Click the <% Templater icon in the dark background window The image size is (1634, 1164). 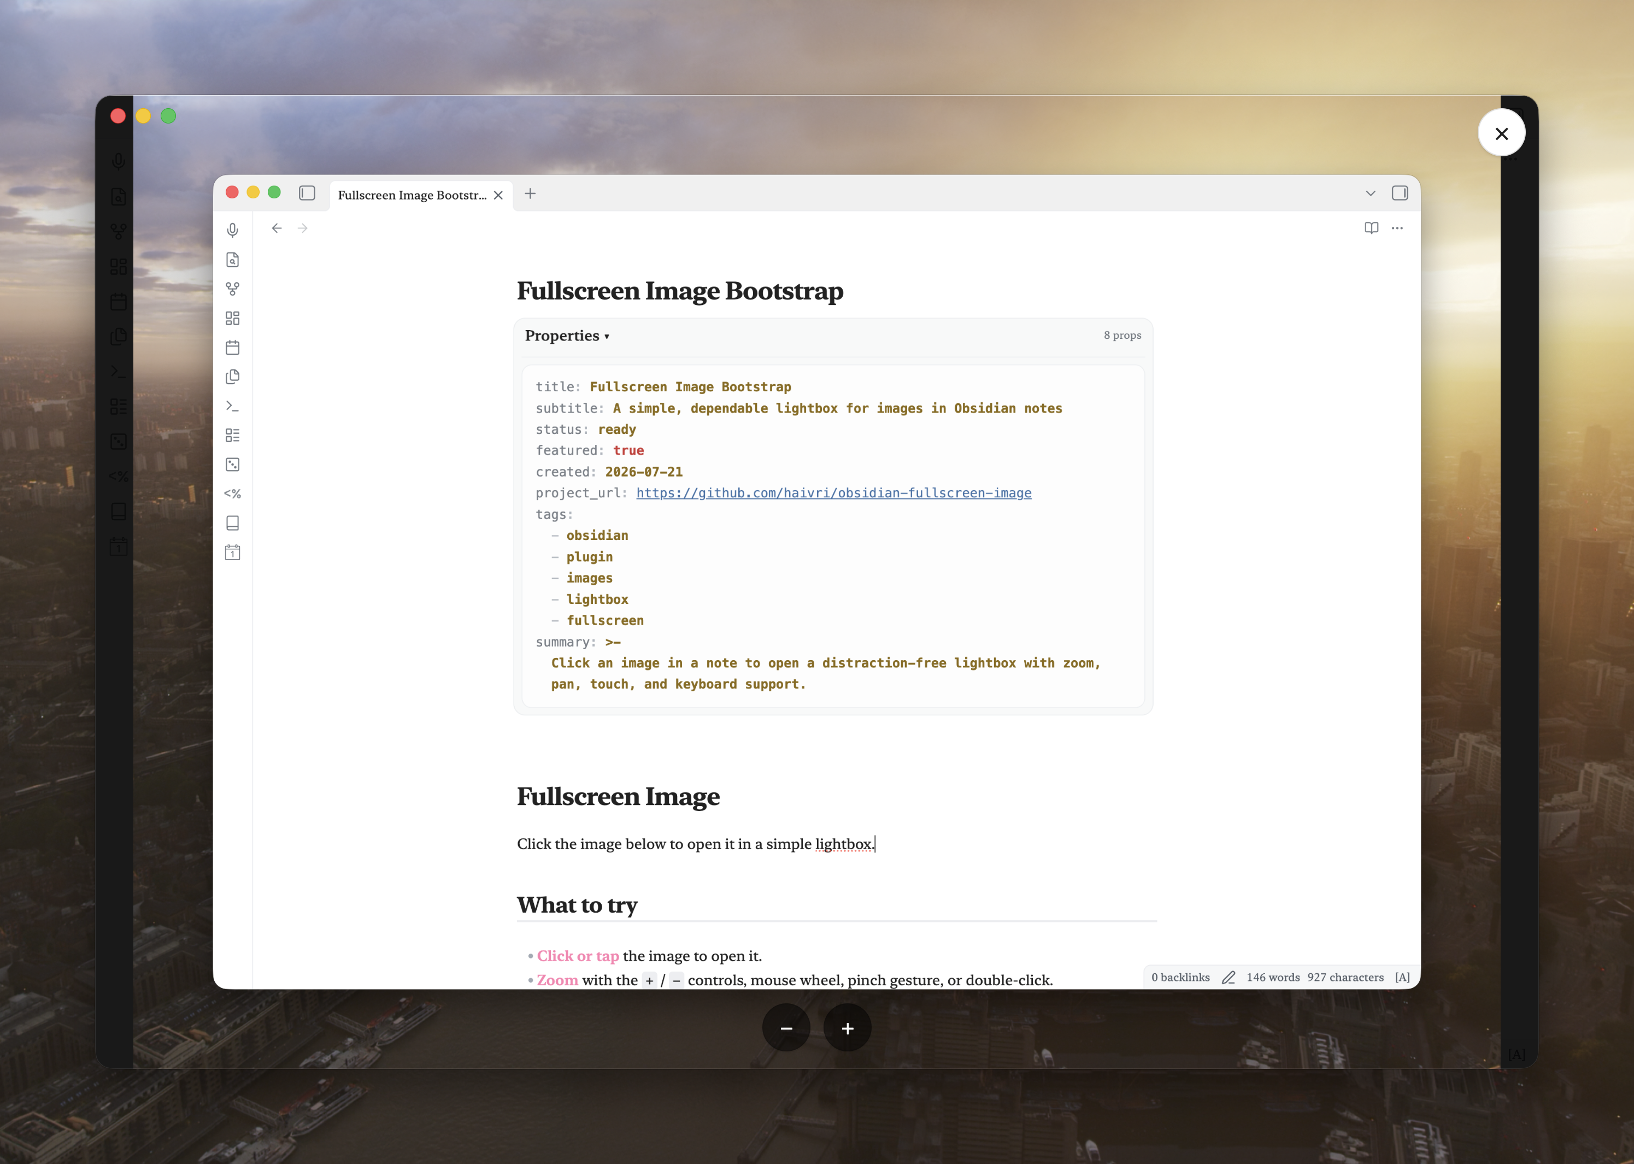[118, 477]
